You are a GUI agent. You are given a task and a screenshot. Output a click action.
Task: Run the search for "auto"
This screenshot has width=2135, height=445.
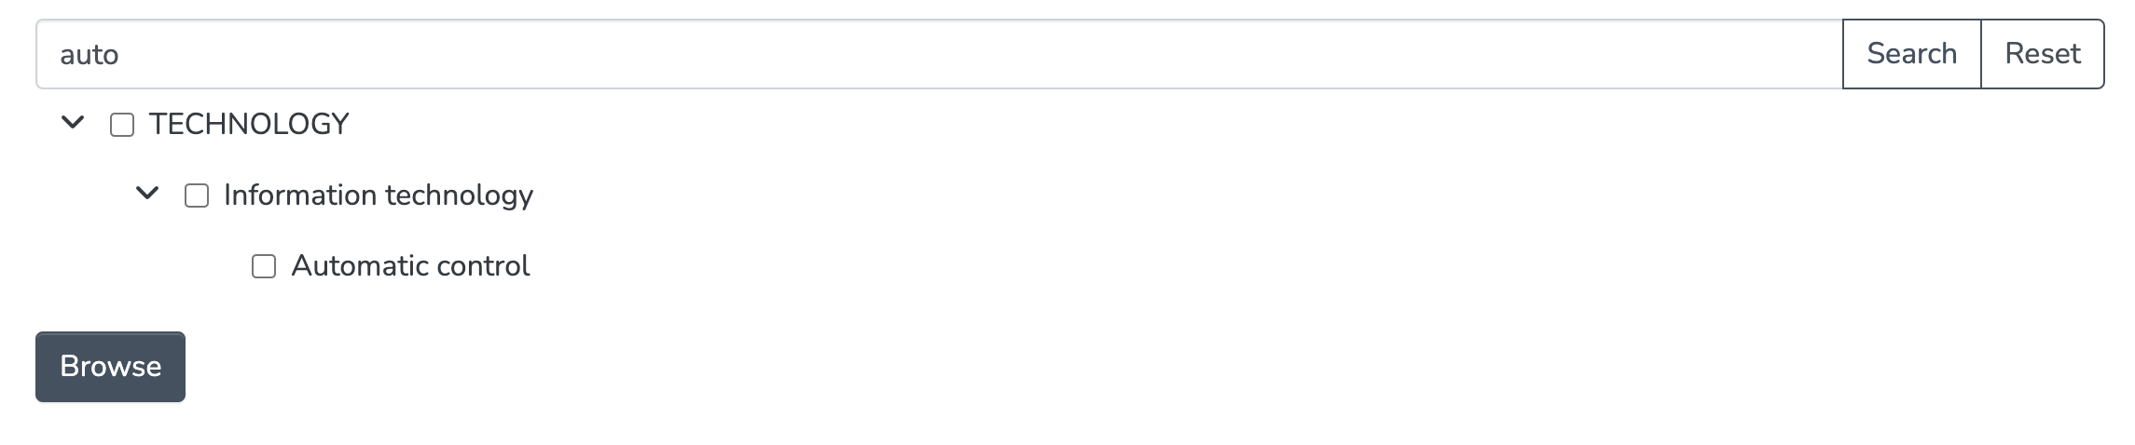[1911, 54]
